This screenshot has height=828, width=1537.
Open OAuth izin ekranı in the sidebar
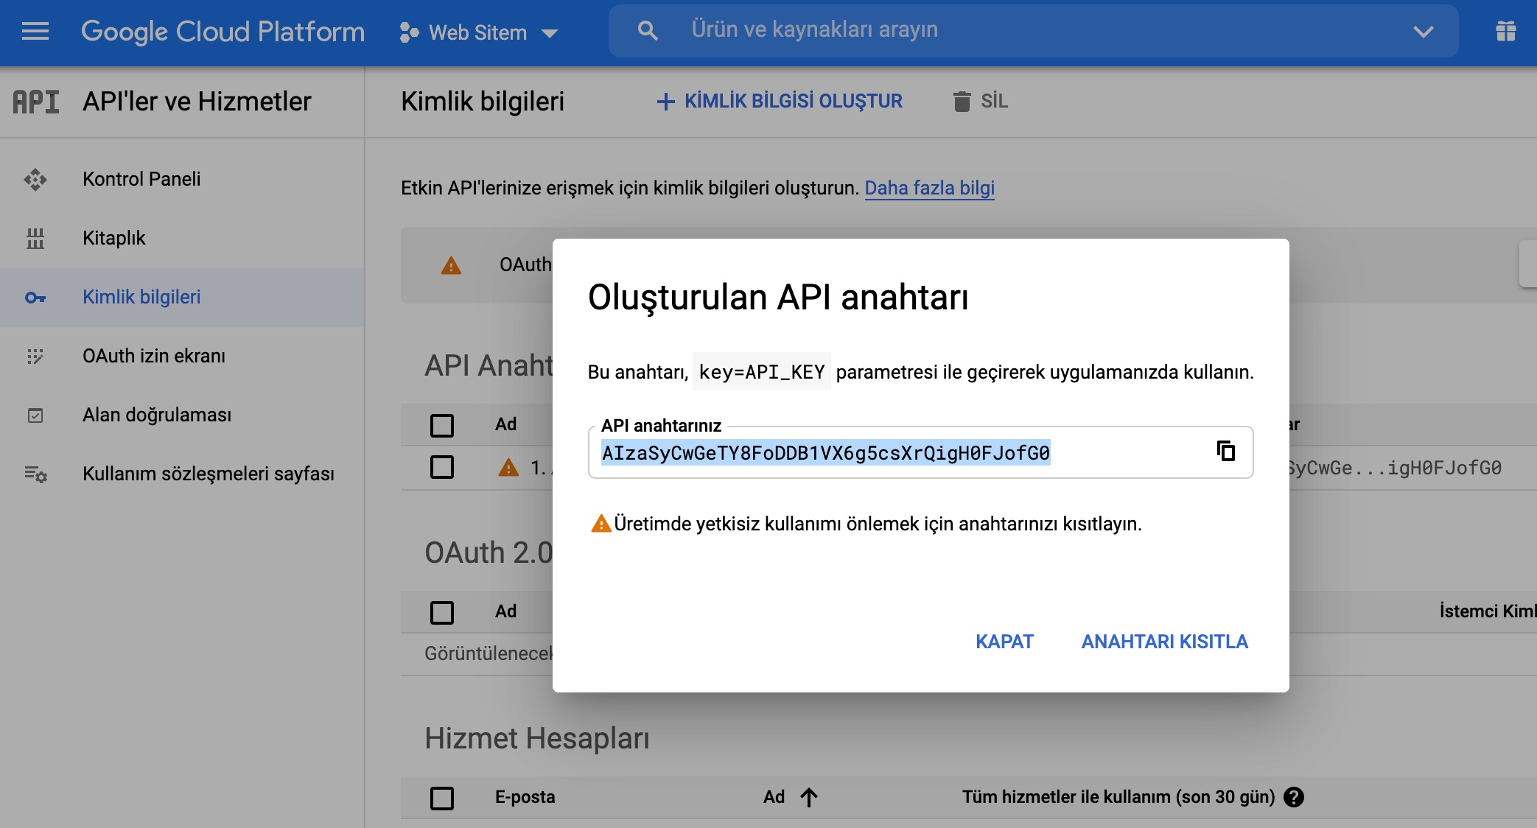click(x=182, y=356)
